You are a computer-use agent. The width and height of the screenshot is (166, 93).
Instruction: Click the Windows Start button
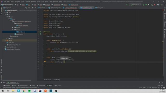pyautogui.click(x=3, y=91)
